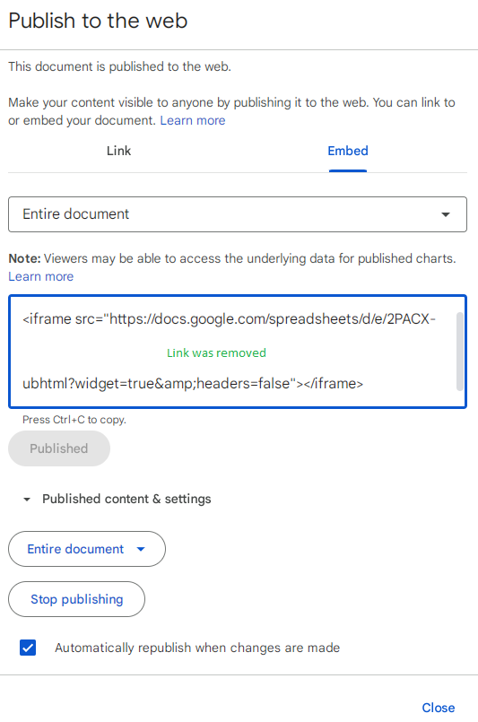Click the greyed-out Published button
This screenshot has width=478, height=722.
click(59, 448)
